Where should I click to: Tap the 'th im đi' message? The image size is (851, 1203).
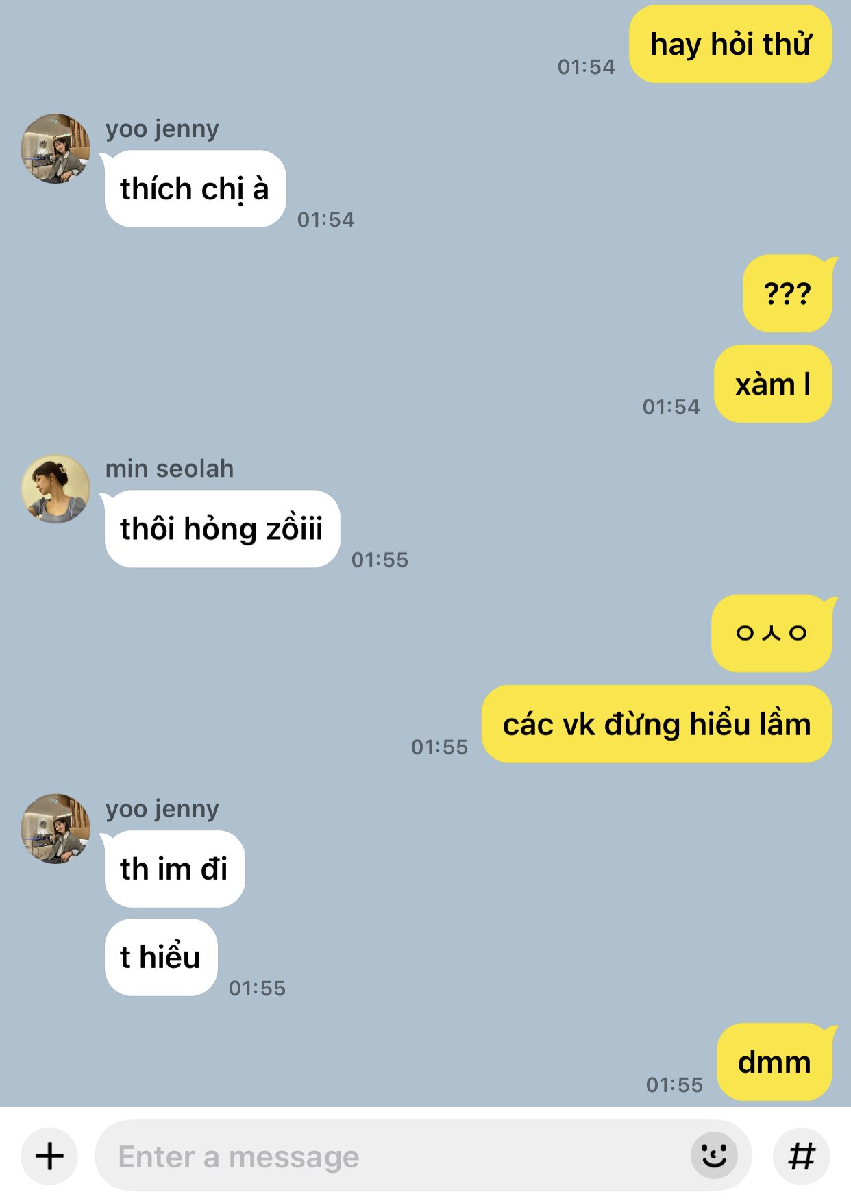(174, 869)
